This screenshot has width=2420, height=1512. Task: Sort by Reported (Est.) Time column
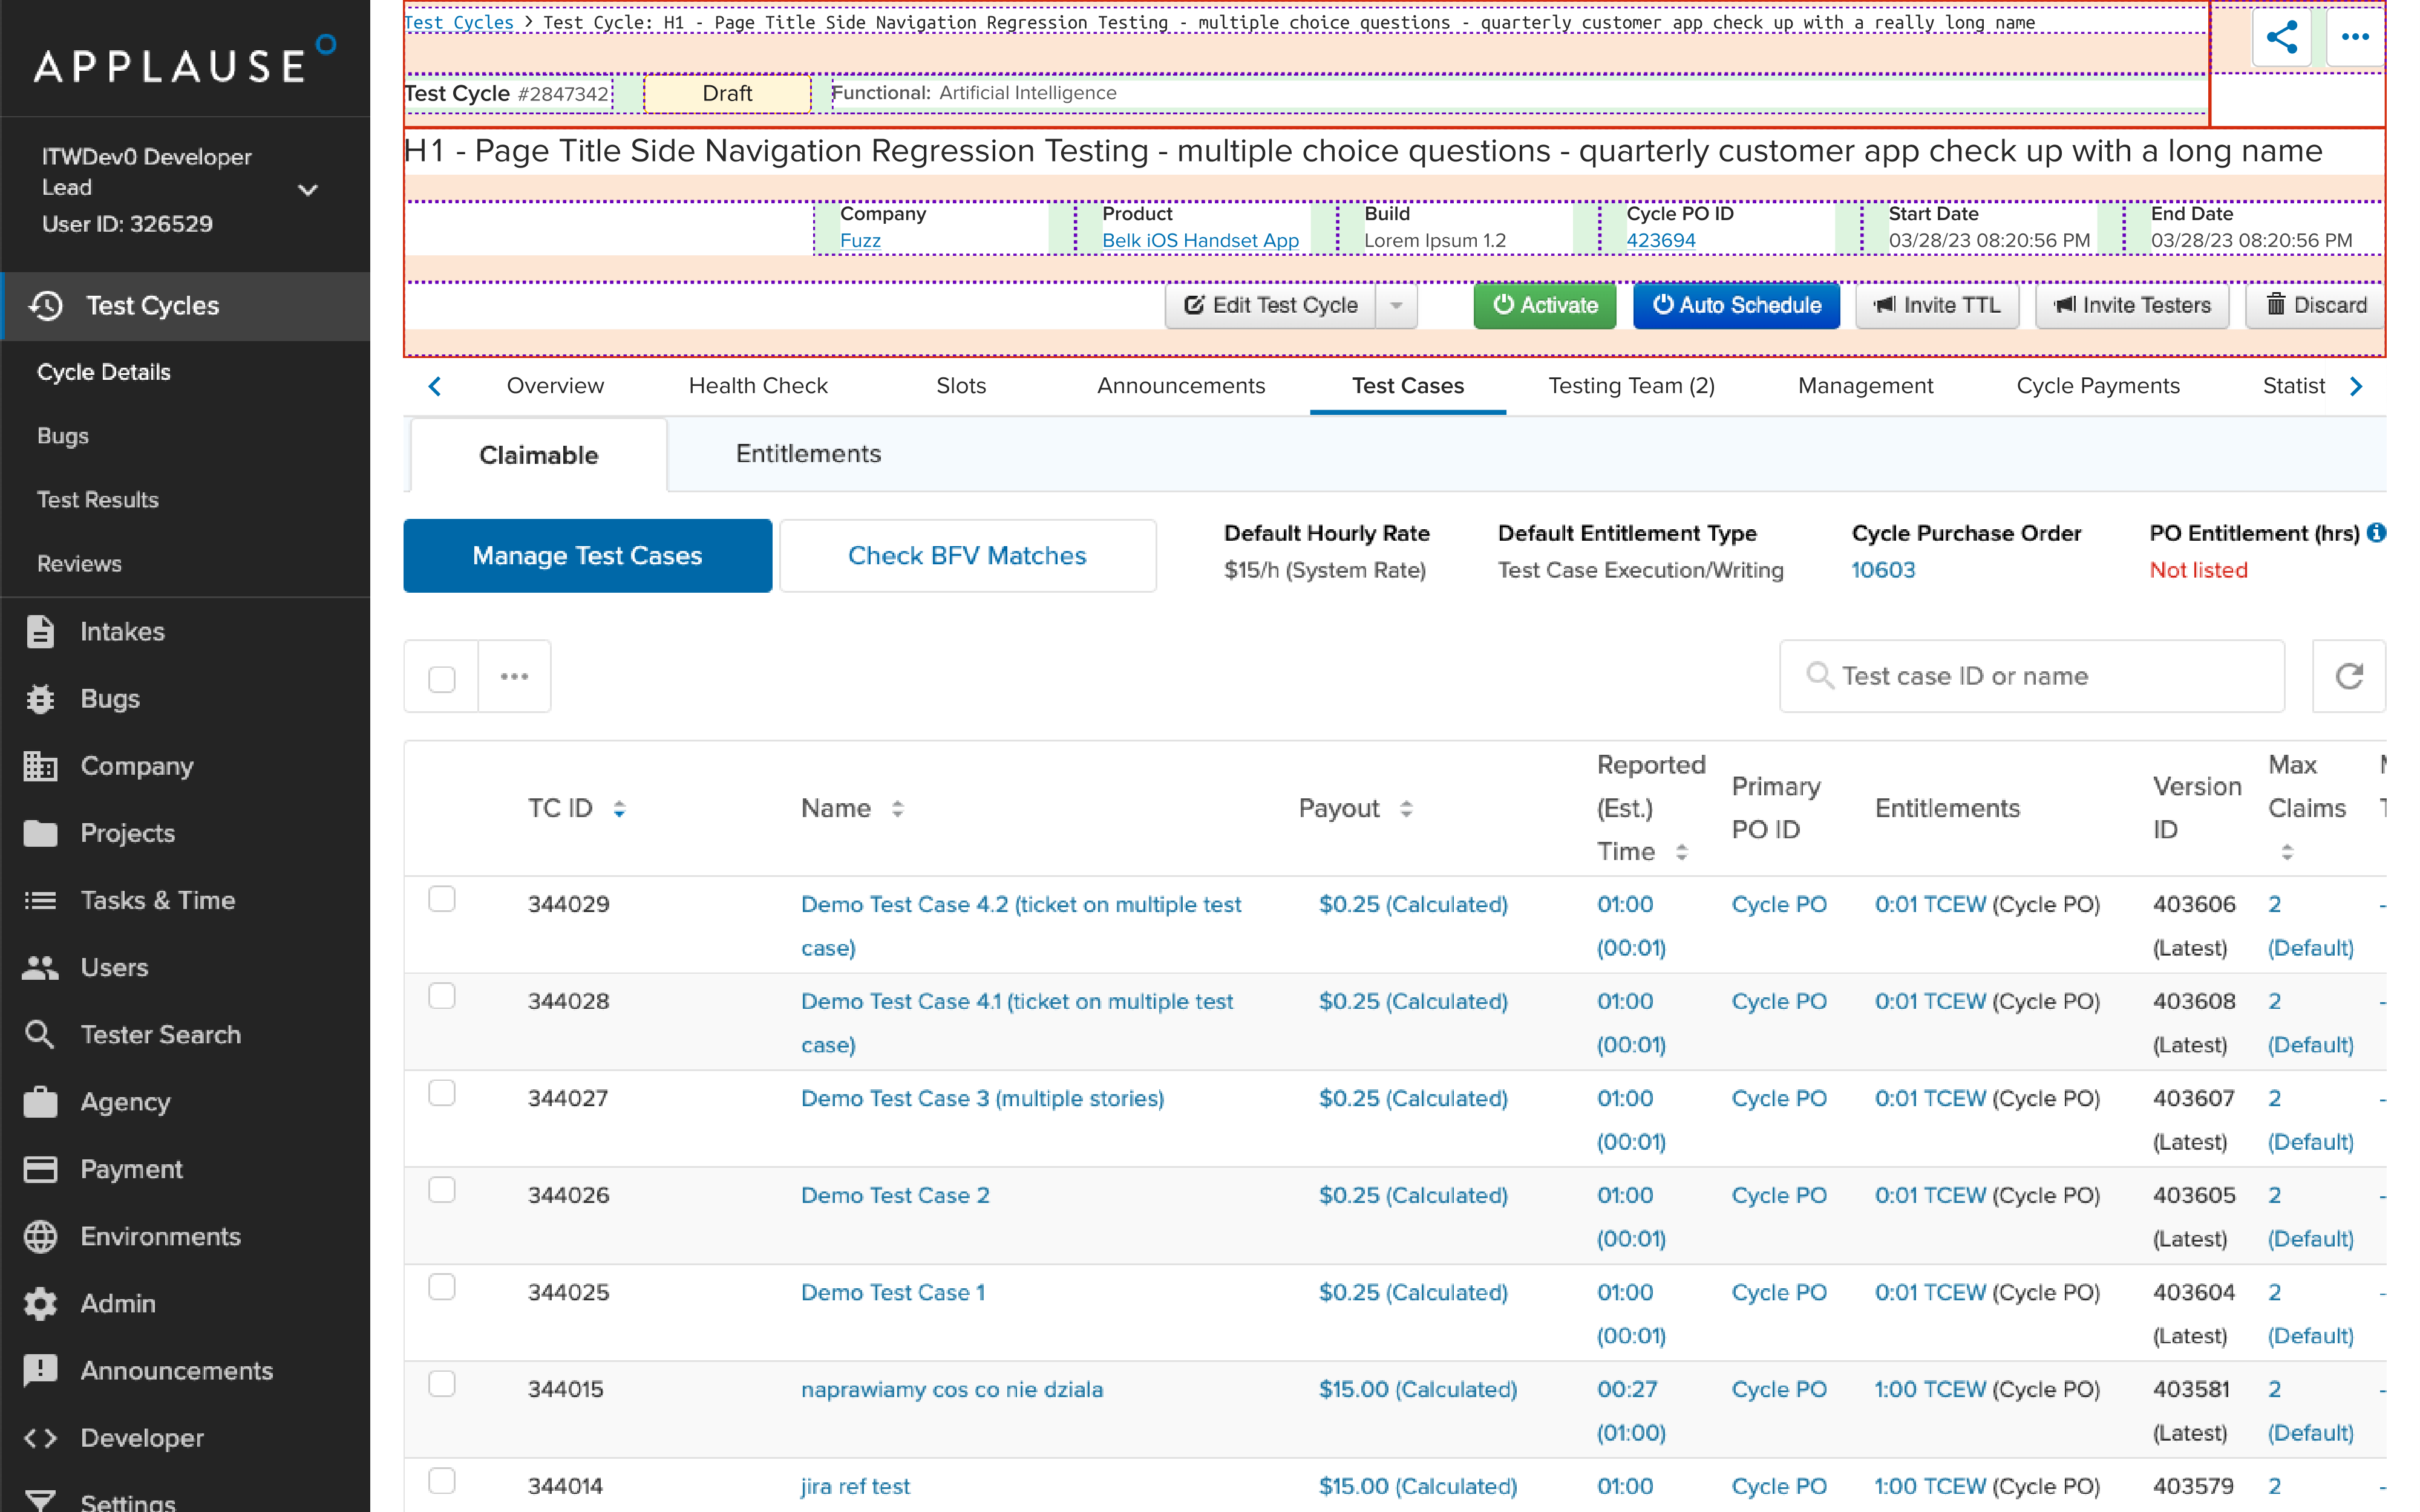click(x=1681, y=851)
